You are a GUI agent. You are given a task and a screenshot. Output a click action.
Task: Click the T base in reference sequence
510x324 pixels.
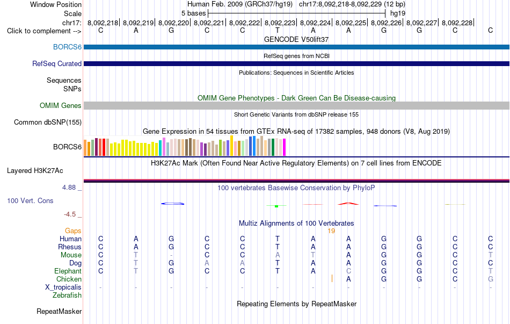click(x=278, y=31)
